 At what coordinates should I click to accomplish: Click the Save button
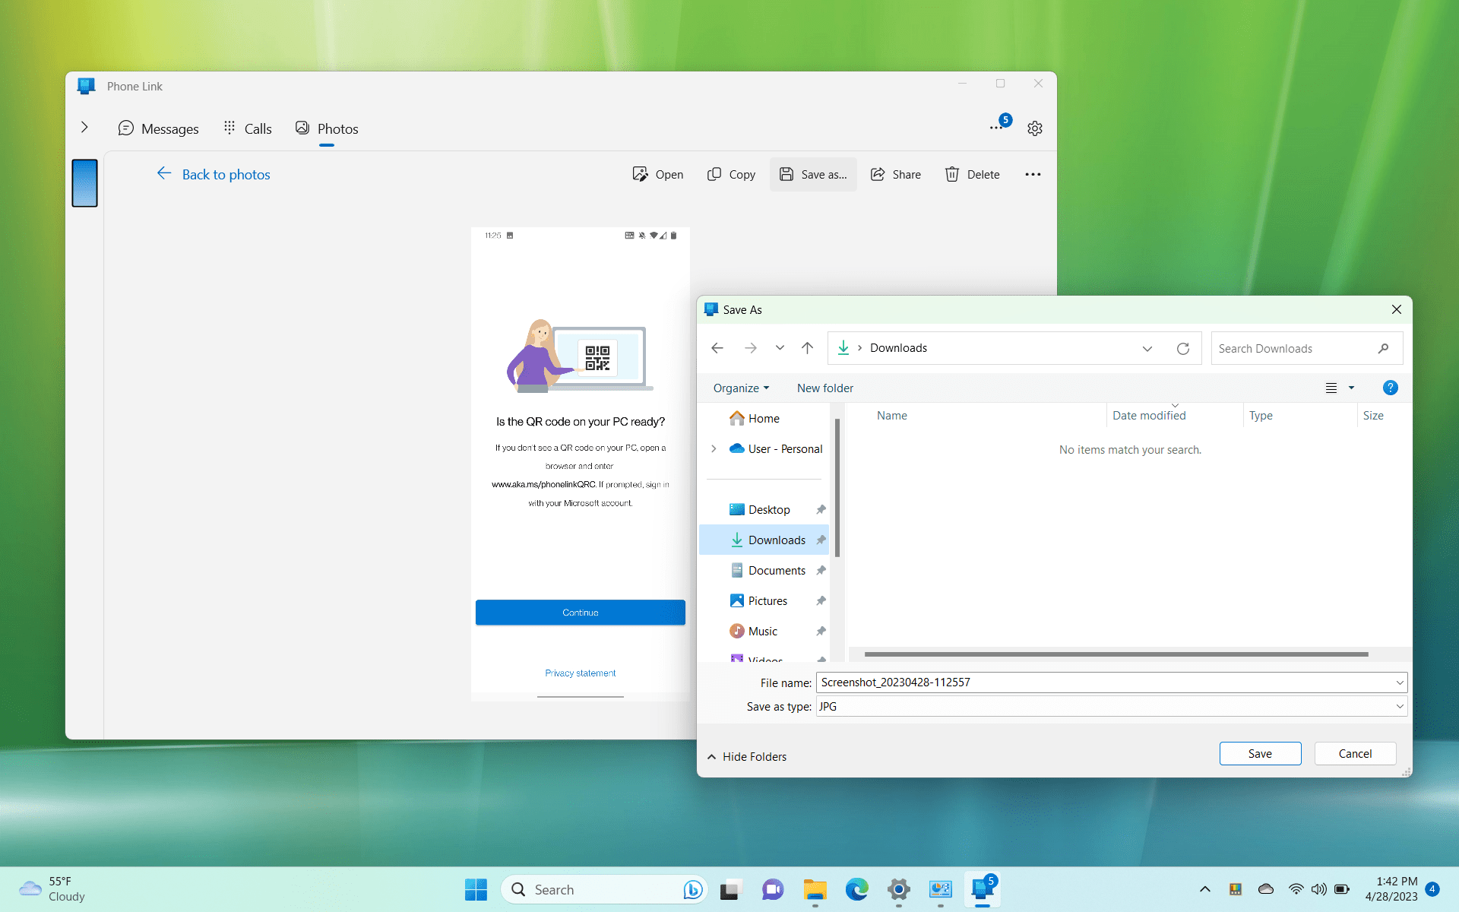point(1259,753)
